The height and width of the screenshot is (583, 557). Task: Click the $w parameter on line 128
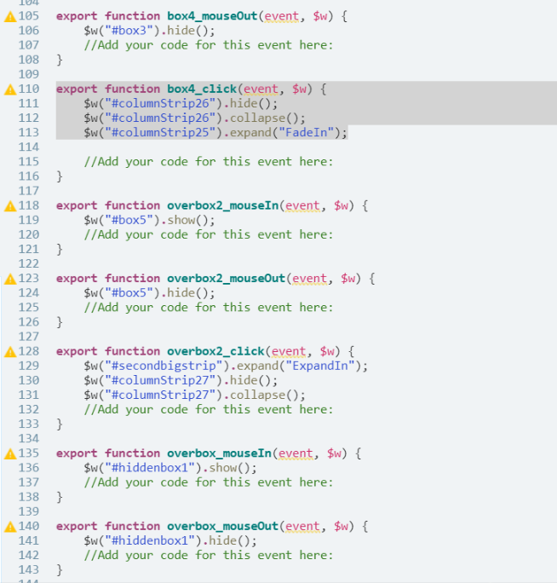coord(327,351)
